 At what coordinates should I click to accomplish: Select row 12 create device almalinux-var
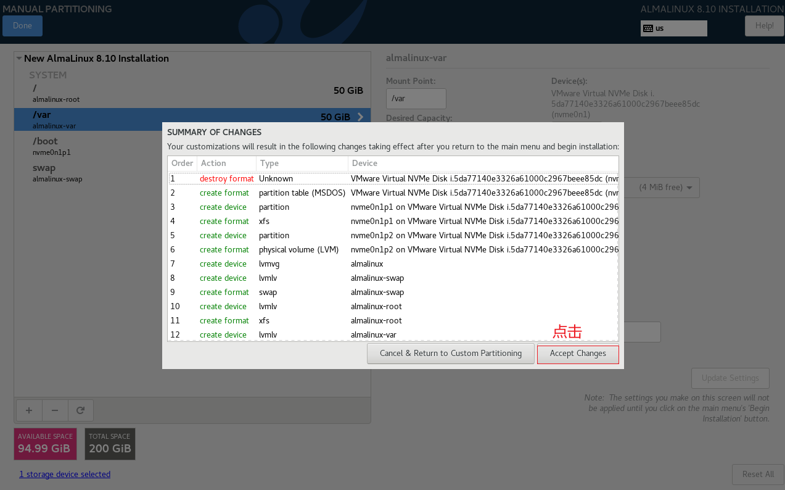(393, 334)
